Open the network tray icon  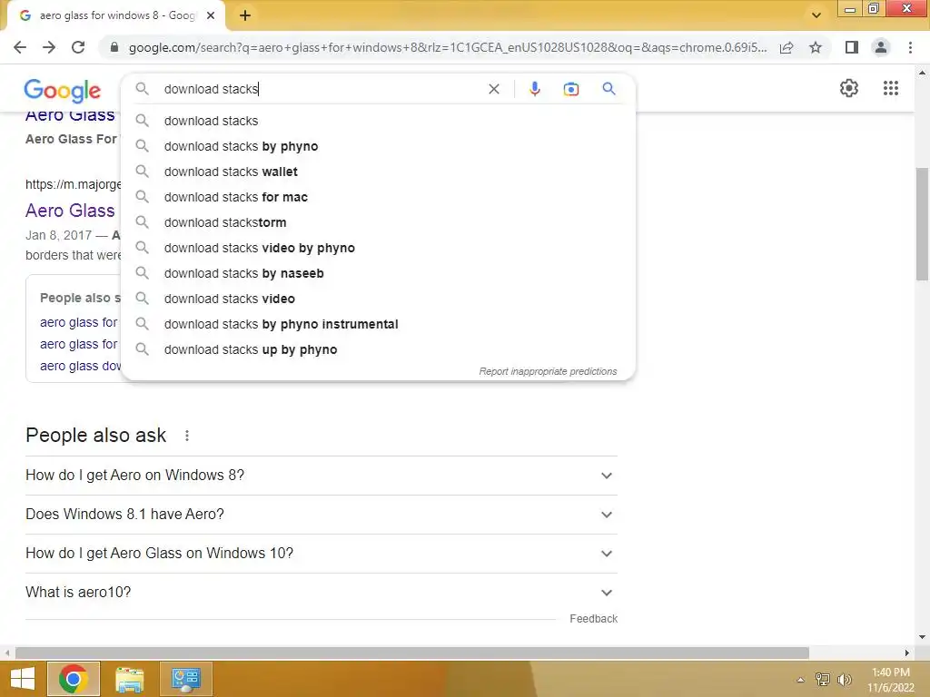[x=822, y=680]
